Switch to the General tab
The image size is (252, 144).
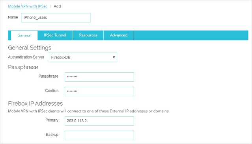coord(24,35)
